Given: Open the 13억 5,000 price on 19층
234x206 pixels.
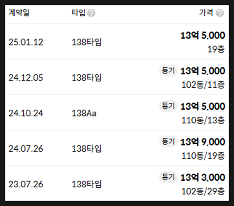Looking at the screenshot, I should [x=203, y=36].
